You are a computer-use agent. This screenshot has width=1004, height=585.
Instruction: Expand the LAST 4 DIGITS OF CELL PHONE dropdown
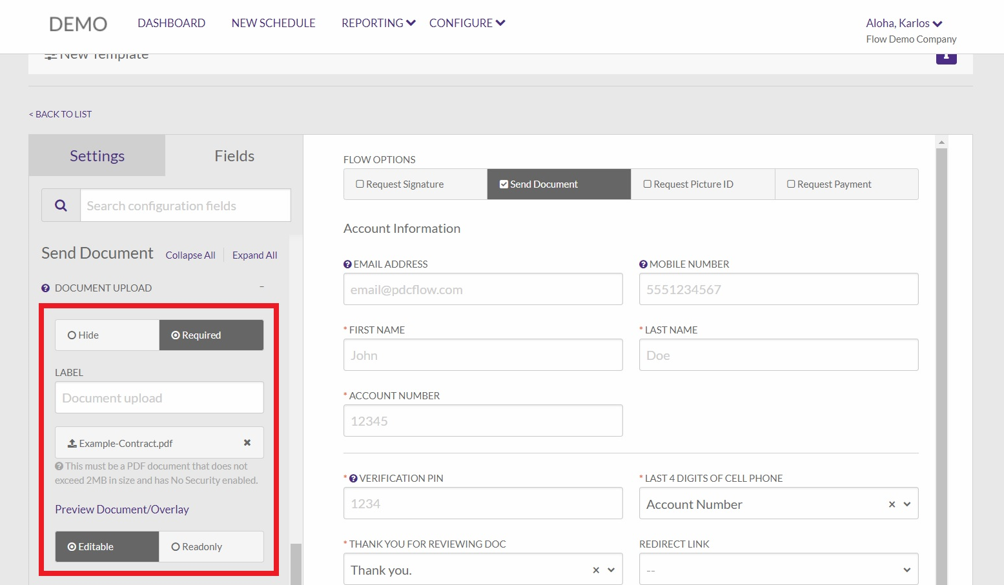907,504
